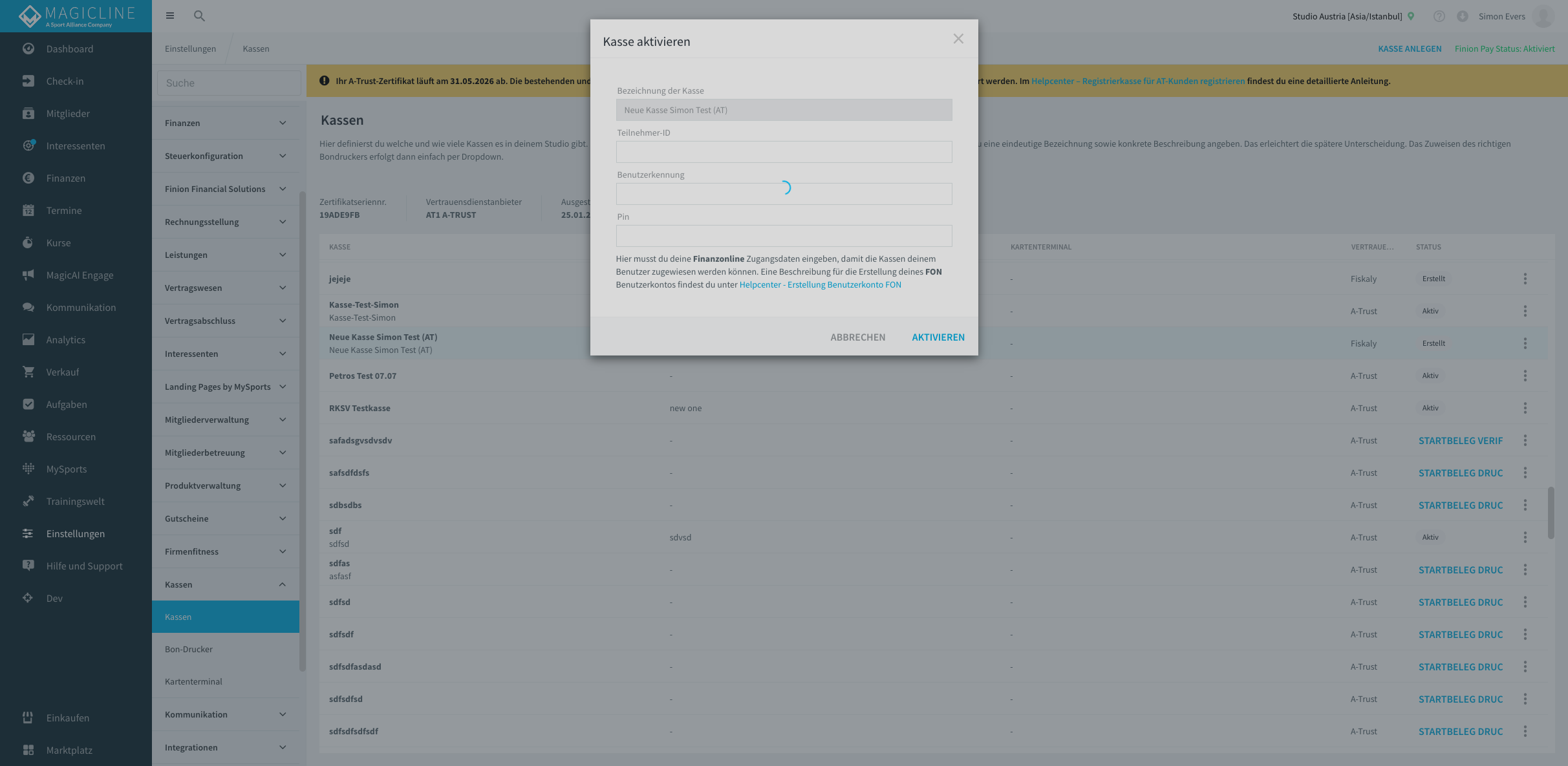The image size is (1568, 766).
Task: Open the Analytics chart icon
Action: (28, 339)
